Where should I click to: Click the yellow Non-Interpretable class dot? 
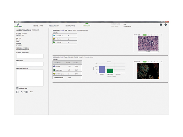pyautogui.click(x=54, y=74)
